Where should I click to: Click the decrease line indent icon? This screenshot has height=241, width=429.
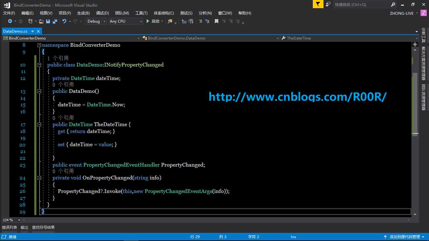(184, 21)
